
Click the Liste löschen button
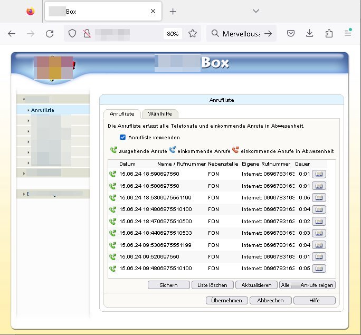(213, 285)
